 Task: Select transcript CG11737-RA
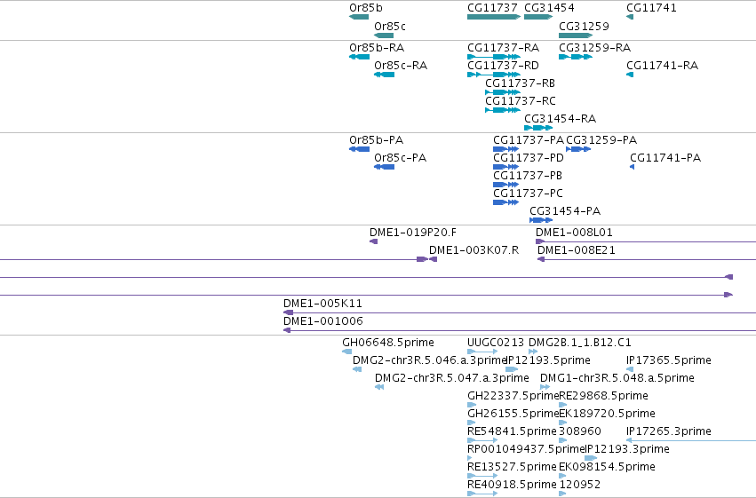click(504, 48)
